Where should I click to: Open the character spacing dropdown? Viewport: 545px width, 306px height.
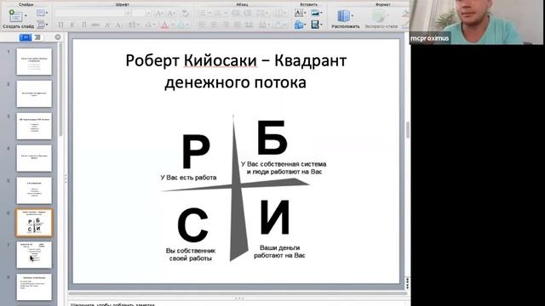coord(133,25)
